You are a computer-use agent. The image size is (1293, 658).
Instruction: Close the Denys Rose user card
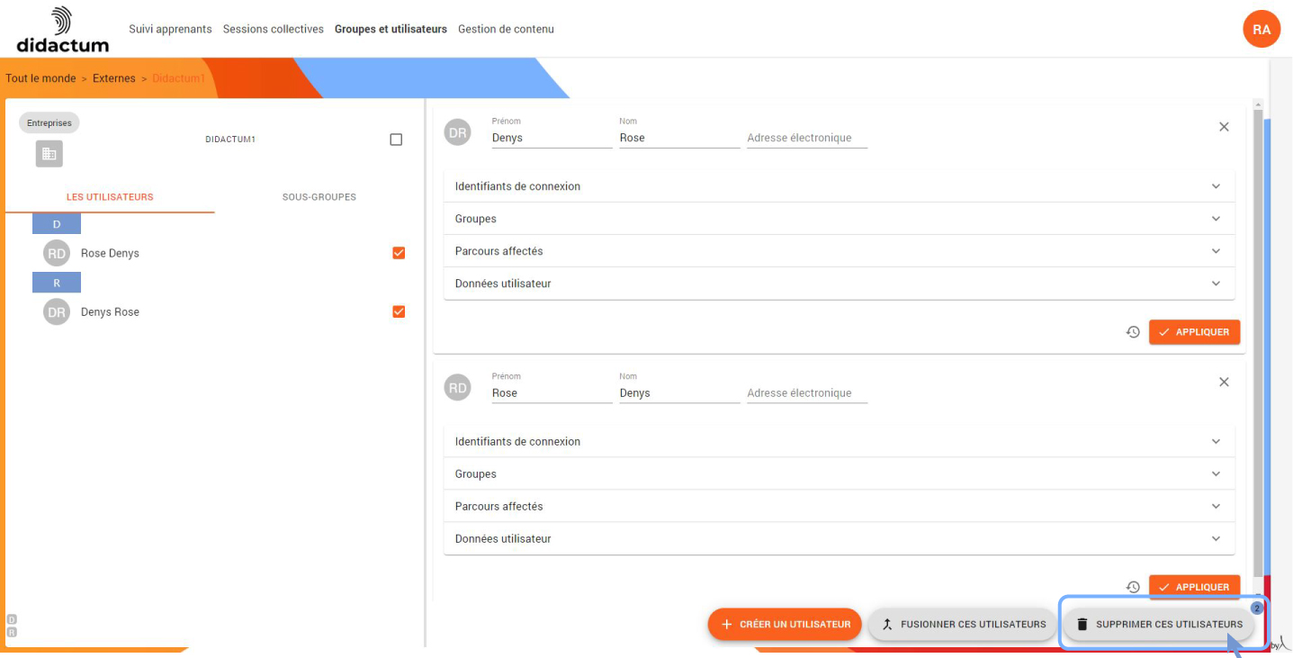click(x=1224, y=127)
